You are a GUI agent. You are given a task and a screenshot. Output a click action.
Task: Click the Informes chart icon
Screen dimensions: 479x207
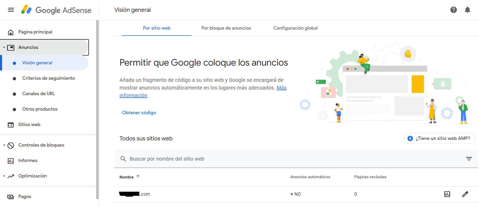(11, 161)
